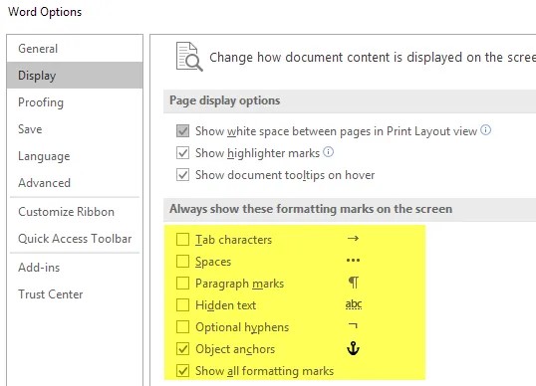Image resolution: width=536 pixels, height=386 pixels.
Task: Uncheck Show all formatting marks
Action: (182, 371)
